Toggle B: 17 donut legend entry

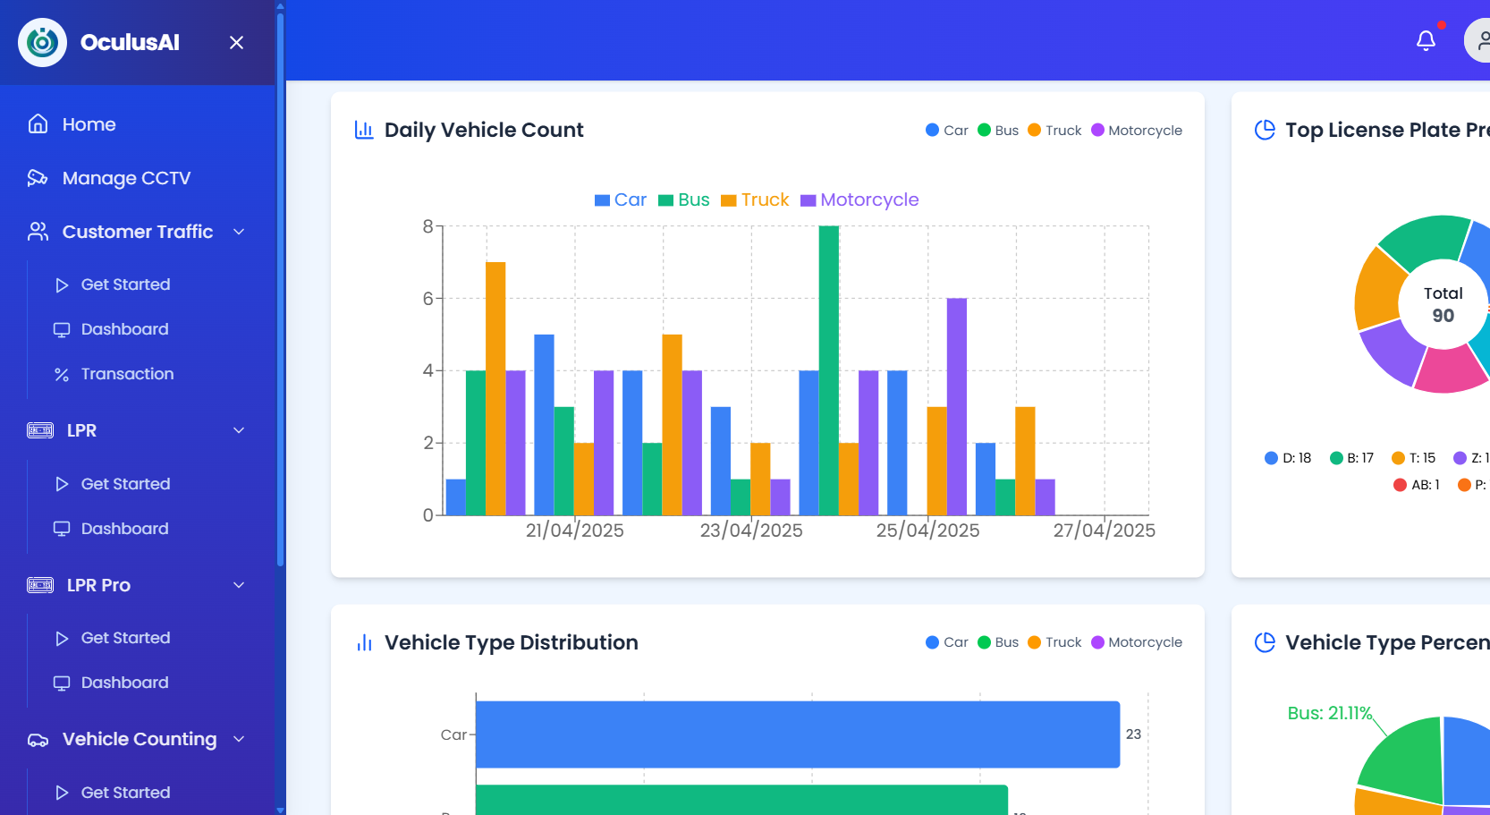point(1351,458)
